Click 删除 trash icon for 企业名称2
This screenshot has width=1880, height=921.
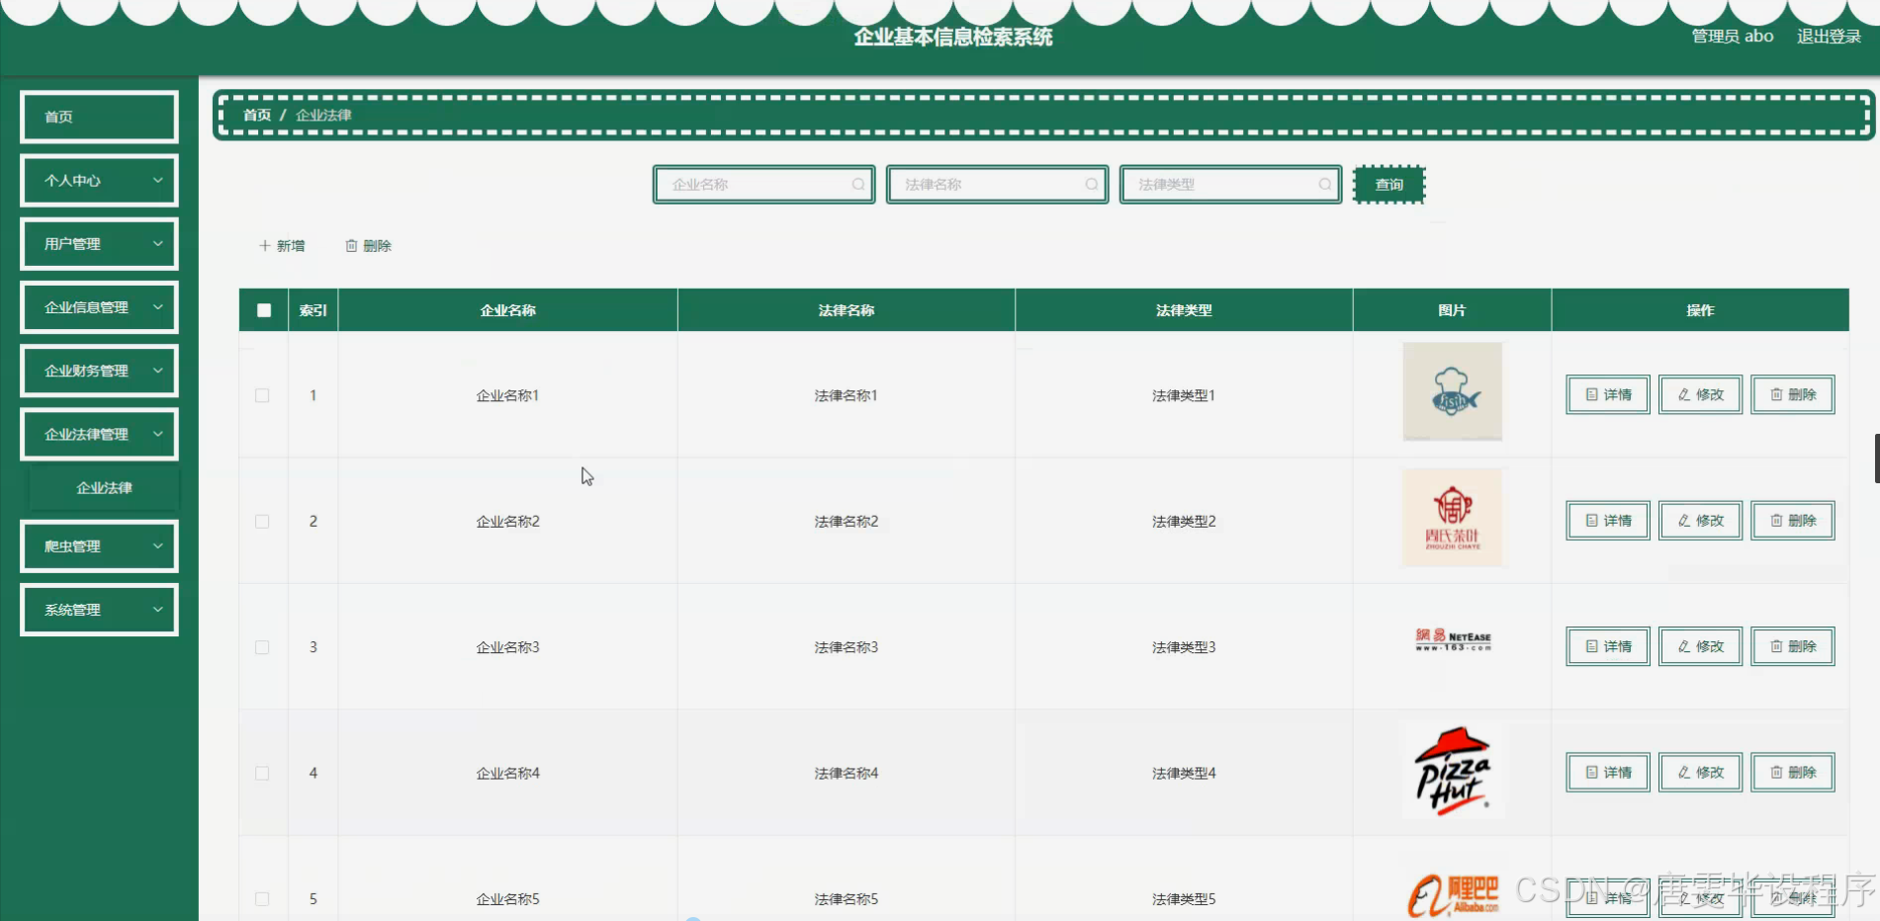(1776, 520)
